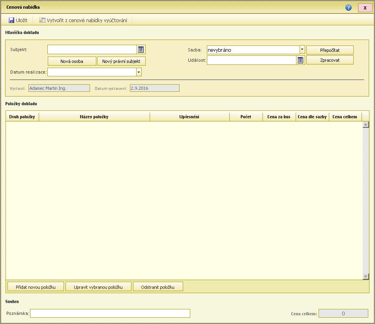Click Upravit vybranou položku button
Viewport: 375px width, 324px height.
(98, 287)
